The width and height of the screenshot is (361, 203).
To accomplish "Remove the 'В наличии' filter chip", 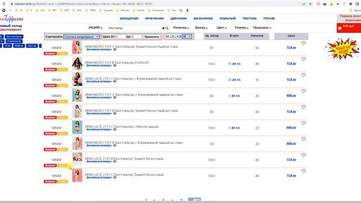I will [x=20, y=41].
